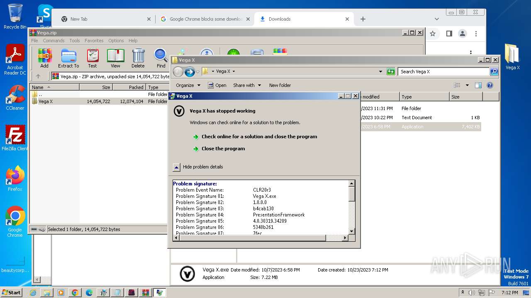The width and height of the screenshot is (531, 298).
Task: Click the Internet Explorer taskbar icon
Action: [x=33, y=293]
